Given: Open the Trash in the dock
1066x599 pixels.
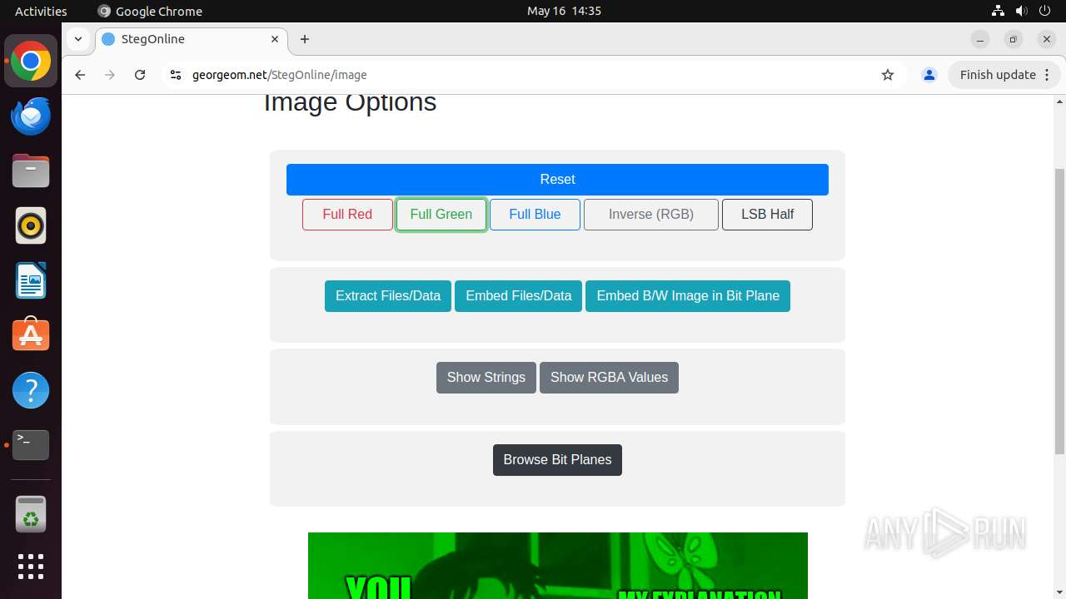Looking at the screenshot, I should pos(31,513).
